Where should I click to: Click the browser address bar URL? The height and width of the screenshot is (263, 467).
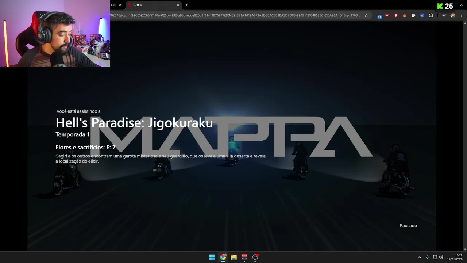(x=235, y=15)
